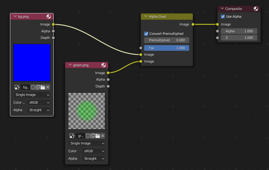This screenshot has height=170, width=269.
Task: Collapse the green.png node
Action: pos(69,65)
